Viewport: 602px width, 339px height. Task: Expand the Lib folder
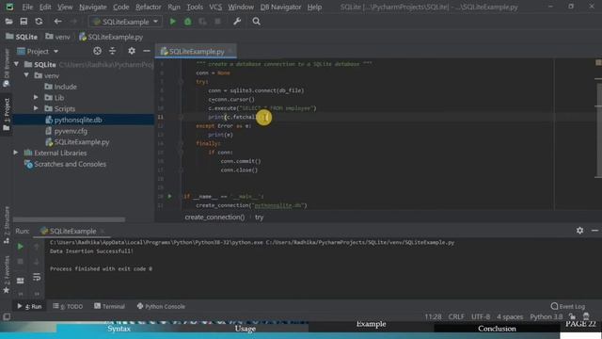tap(36, 98)
